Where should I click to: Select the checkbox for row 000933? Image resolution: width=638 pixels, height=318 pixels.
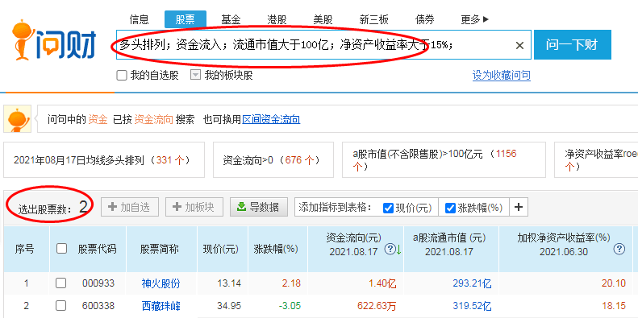(61, 283)
